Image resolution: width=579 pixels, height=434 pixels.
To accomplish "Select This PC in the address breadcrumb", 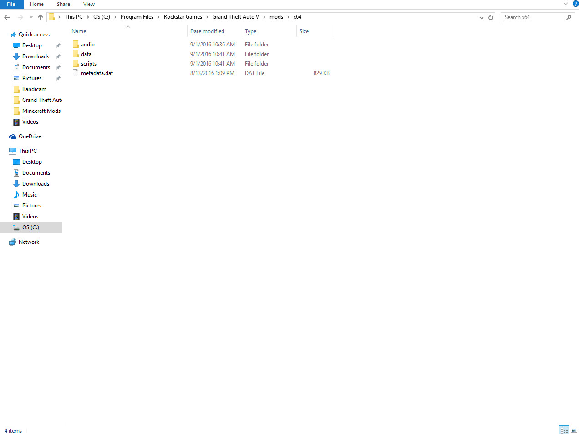I will pos(74,17).
